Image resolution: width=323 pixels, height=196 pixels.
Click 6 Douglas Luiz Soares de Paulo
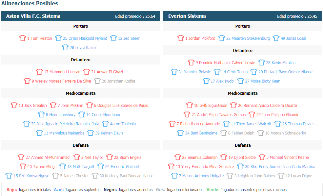(121, 105)
